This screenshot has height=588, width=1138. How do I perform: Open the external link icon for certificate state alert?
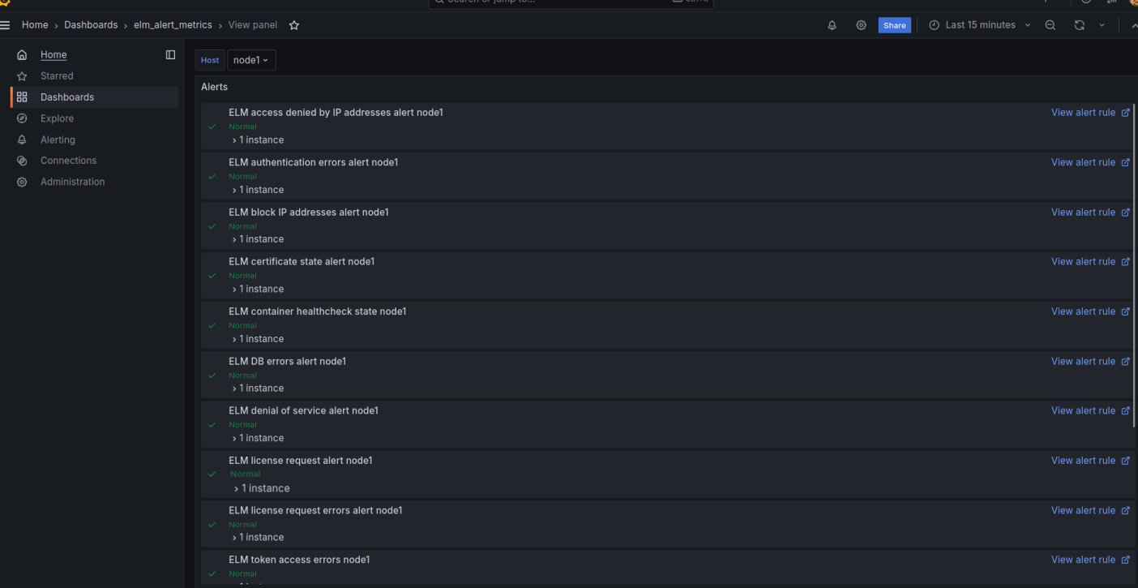click(1125, 262)
